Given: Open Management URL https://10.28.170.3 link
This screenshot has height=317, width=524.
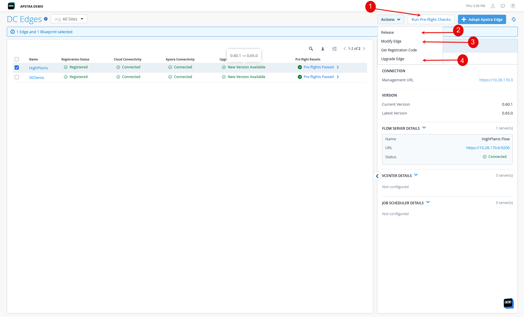Looking at the screenshot, I should click(496, 80).
